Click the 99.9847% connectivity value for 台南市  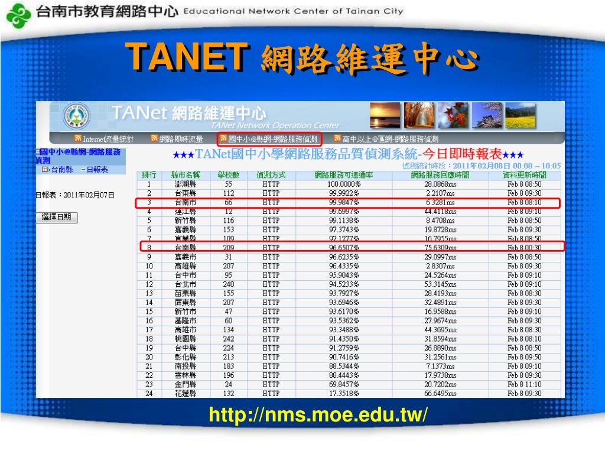click(344, 202)
